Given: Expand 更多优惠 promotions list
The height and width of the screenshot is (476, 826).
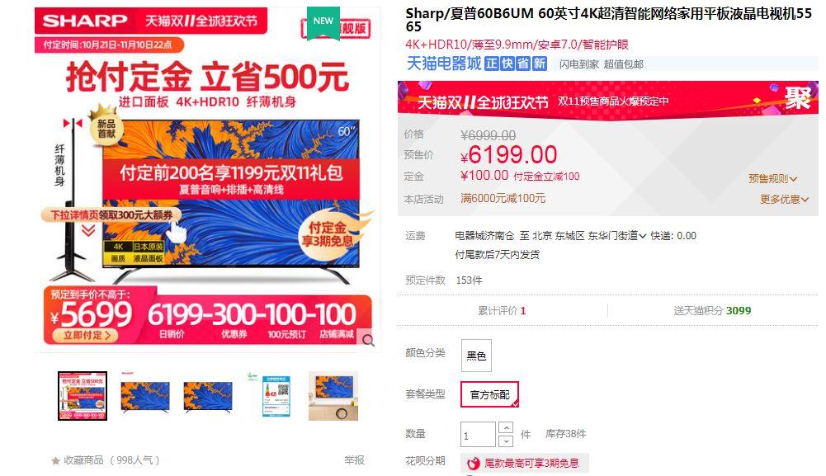Looking at the screenshot, I should click(x=784, y=199).
